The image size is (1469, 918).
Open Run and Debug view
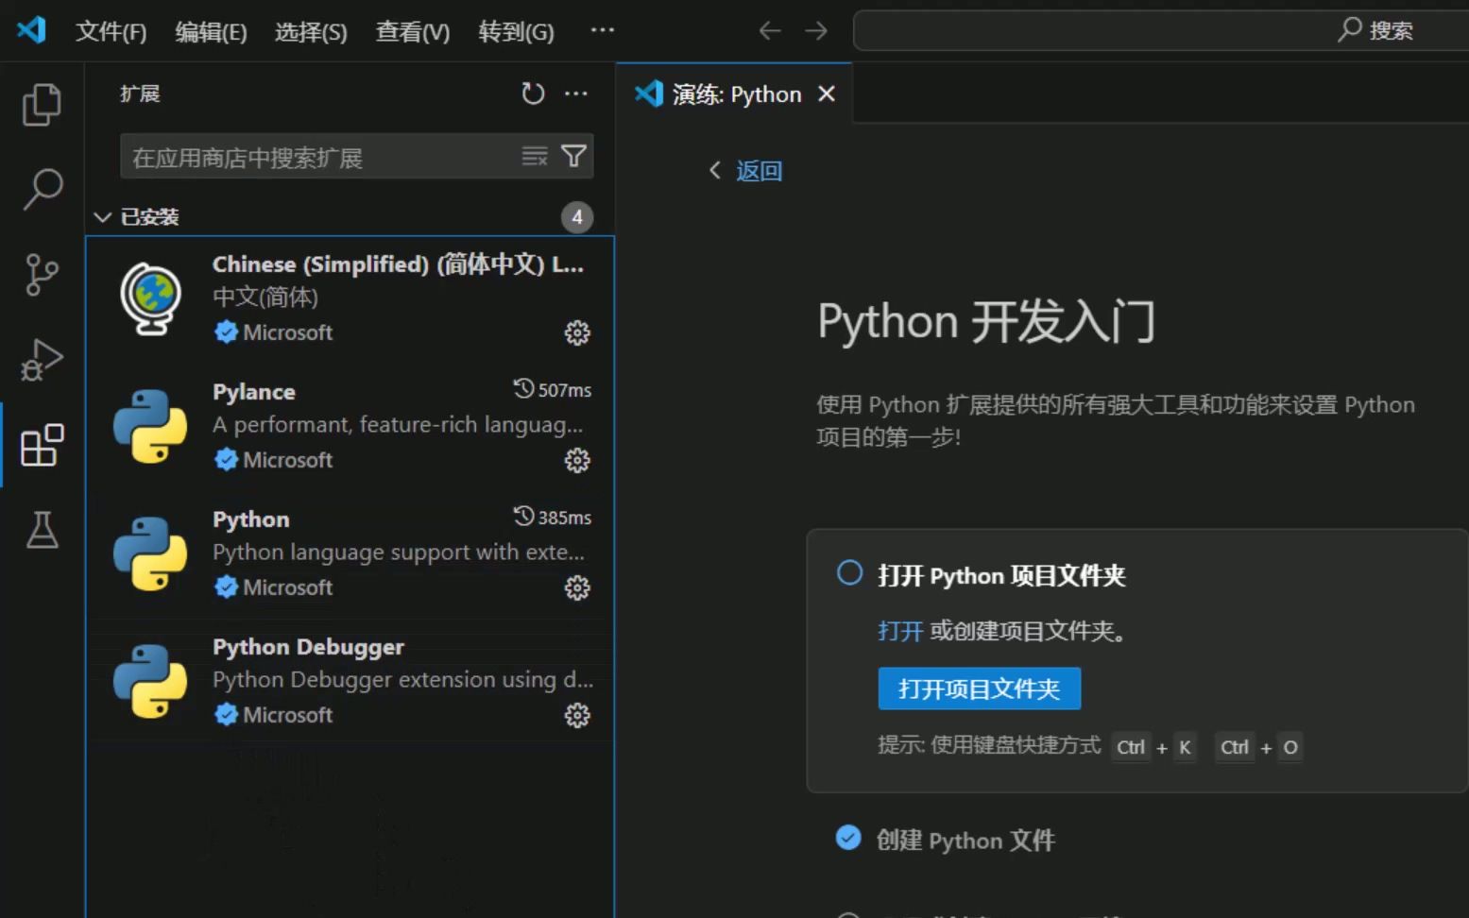(x=42, y=359)
